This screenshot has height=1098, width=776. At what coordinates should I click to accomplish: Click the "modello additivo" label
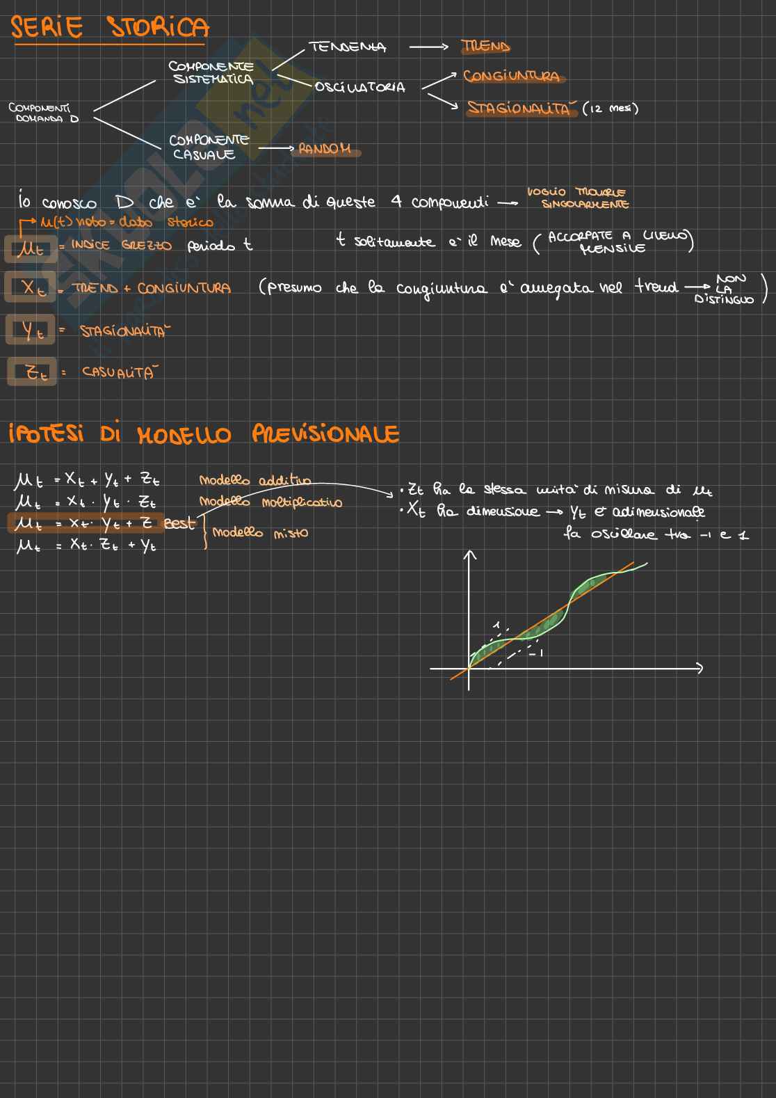[254, 480]
